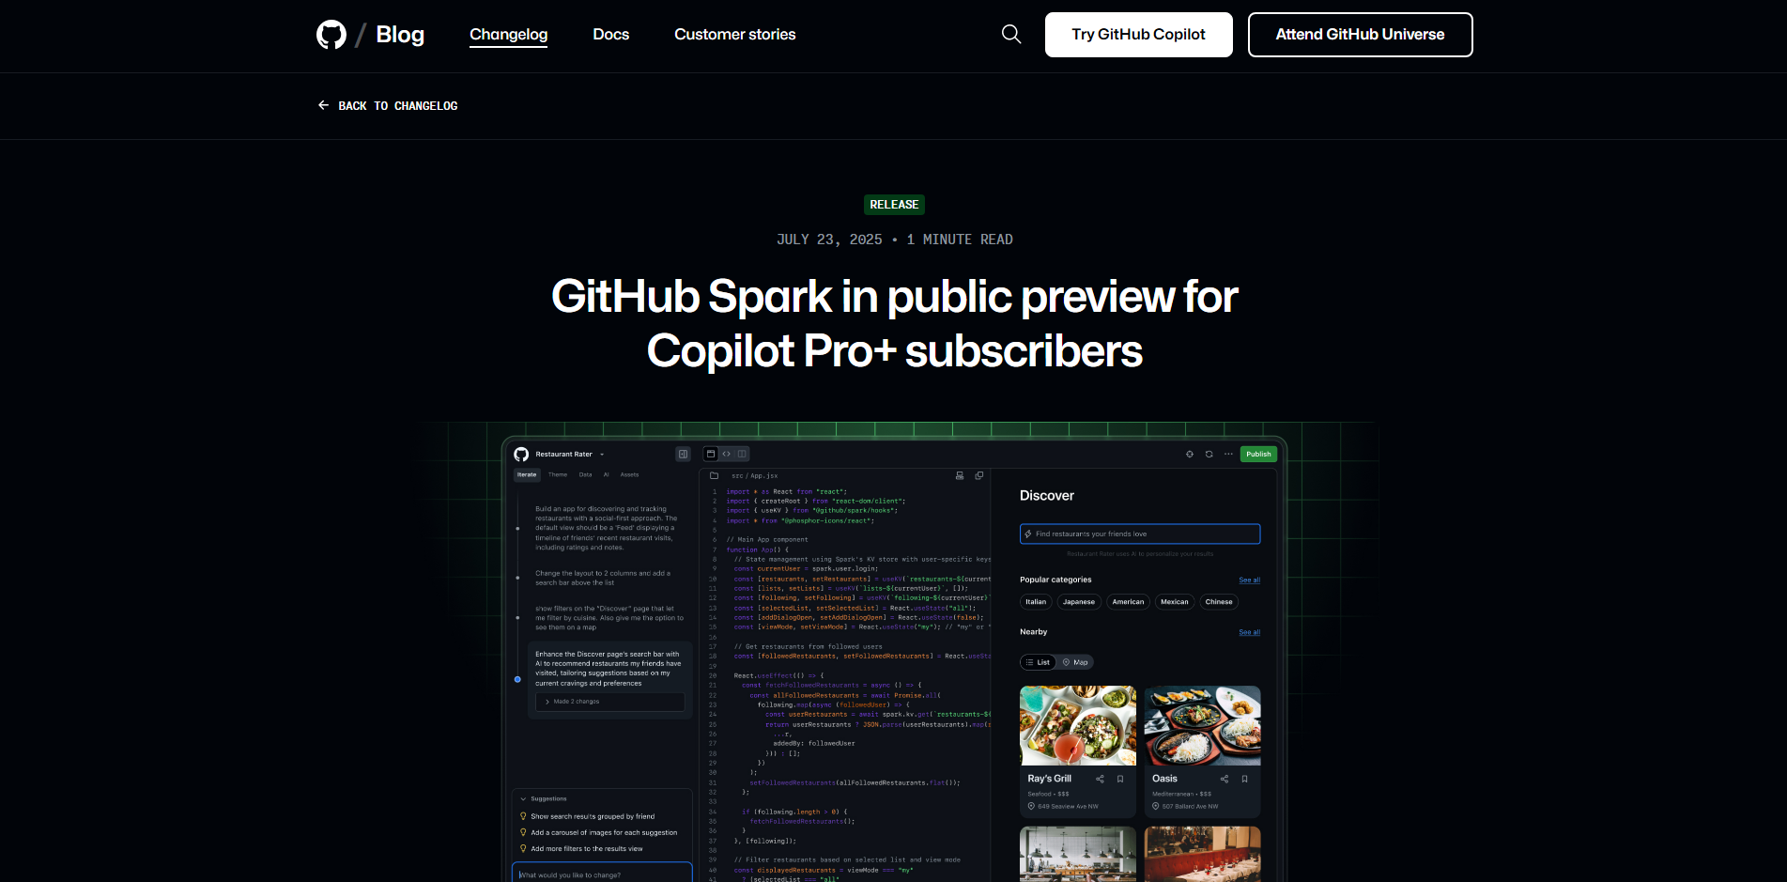Screen dimensions: 1787x882
Task: Click the Attend GitHub Universe button
Action: (x=1361, y=35)
